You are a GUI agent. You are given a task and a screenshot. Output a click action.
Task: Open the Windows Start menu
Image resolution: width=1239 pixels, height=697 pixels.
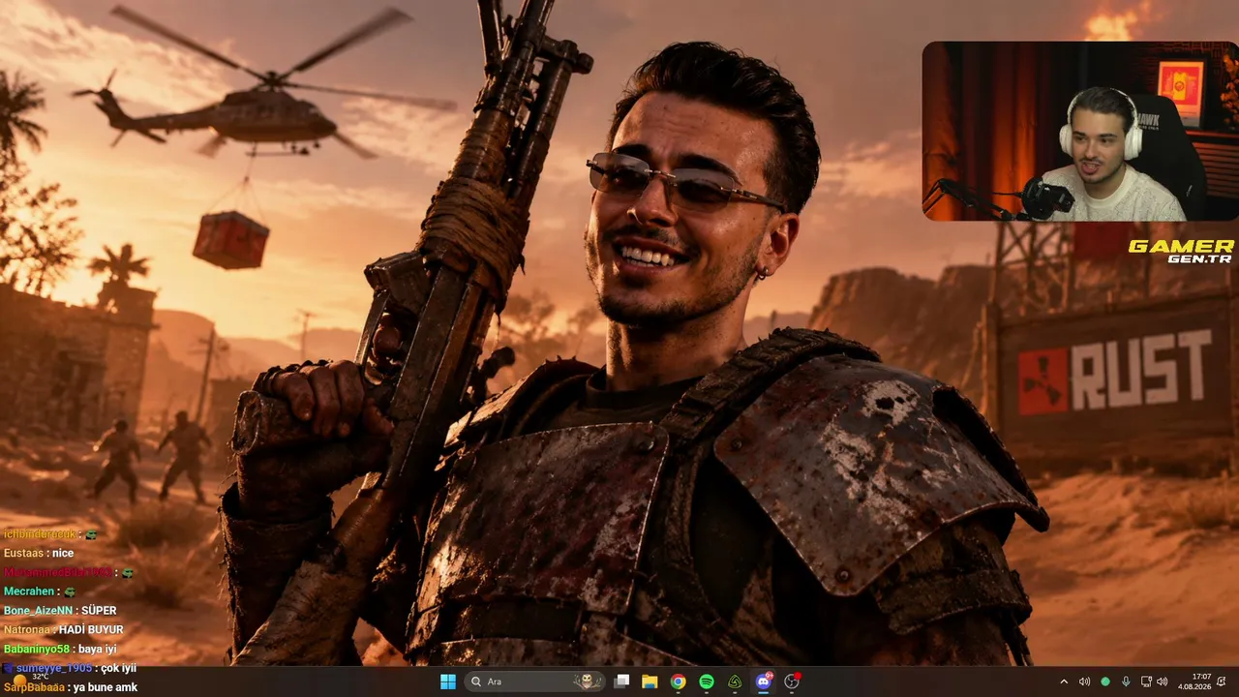pos(448,682)
